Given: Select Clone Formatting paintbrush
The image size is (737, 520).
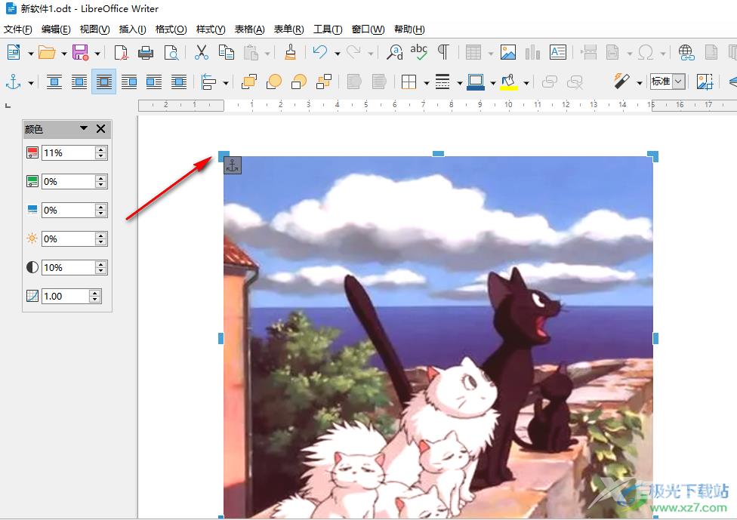Looking at the screenshot, I should (291, 52).
